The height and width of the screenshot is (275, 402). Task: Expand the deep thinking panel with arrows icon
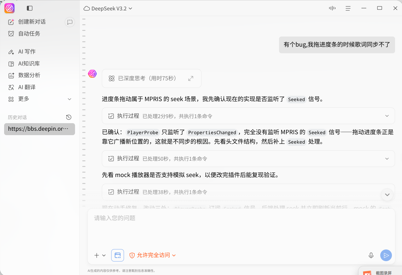coord(191,78)
